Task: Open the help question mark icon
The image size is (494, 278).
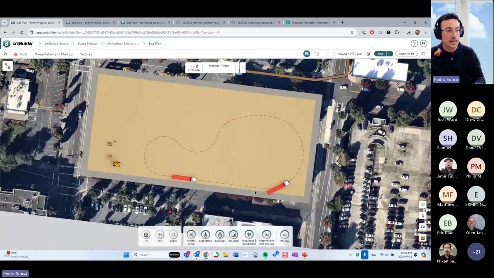Action: coord(414,44)
